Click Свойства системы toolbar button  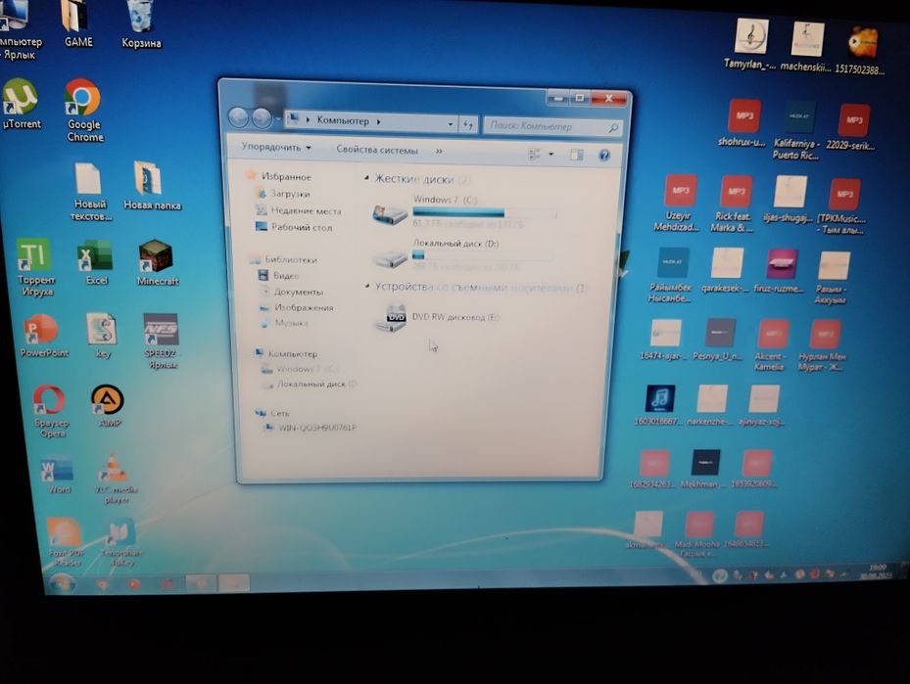click(377, 150)
